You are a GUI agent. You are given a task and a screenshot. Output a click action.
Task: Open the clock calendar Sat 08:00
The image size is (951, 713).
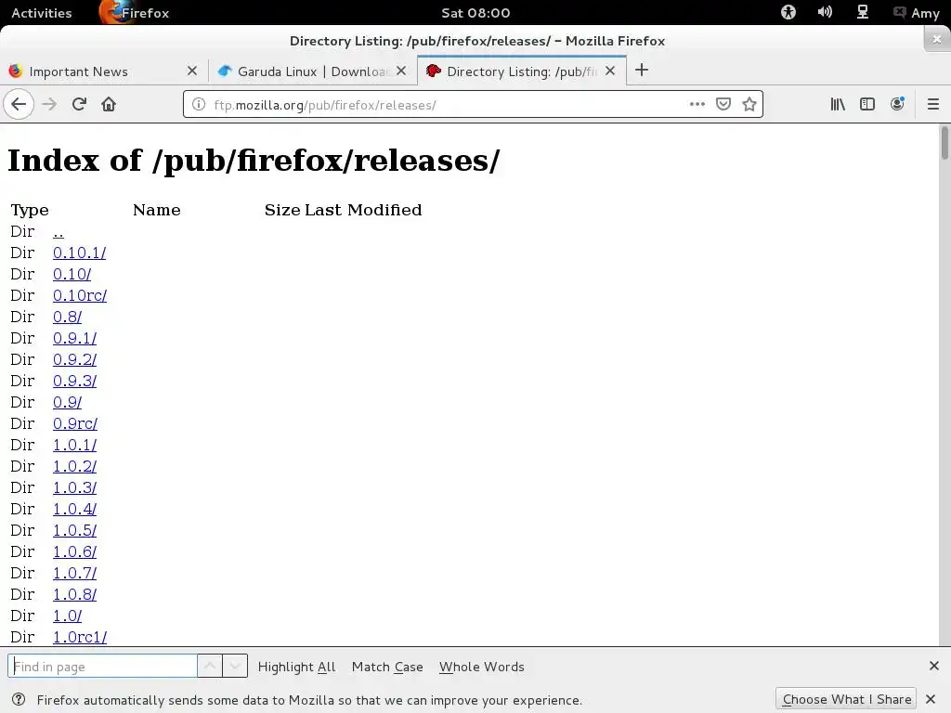click(475, 13)
